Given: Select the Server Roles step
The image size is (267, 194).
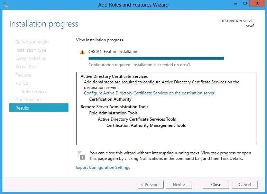Looking at the screenshot, I should point(27,67).
